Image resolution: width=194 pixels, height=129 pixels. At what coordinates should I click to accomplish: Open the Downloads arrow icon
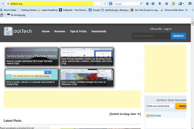(x=160, y=4)
